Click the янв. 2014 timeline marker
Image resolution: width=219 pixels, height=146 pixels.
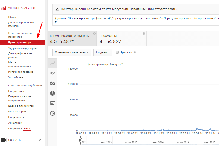click(158, 142)
